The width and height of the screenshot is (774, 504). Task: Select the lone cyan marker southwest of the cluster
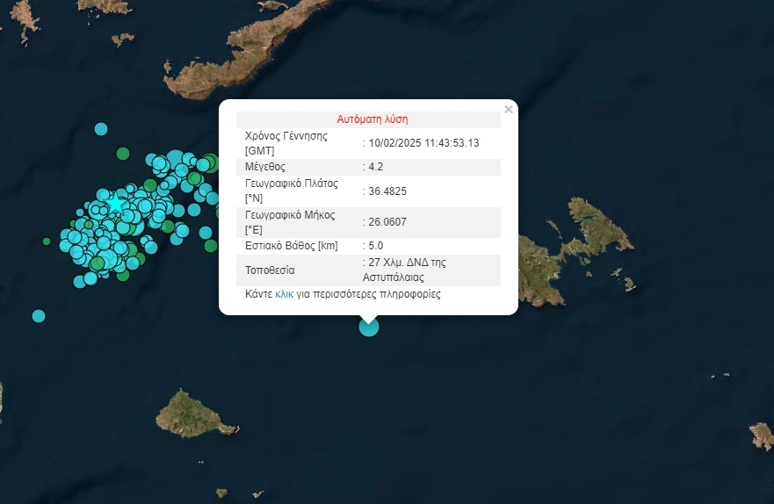click(39, 315)
